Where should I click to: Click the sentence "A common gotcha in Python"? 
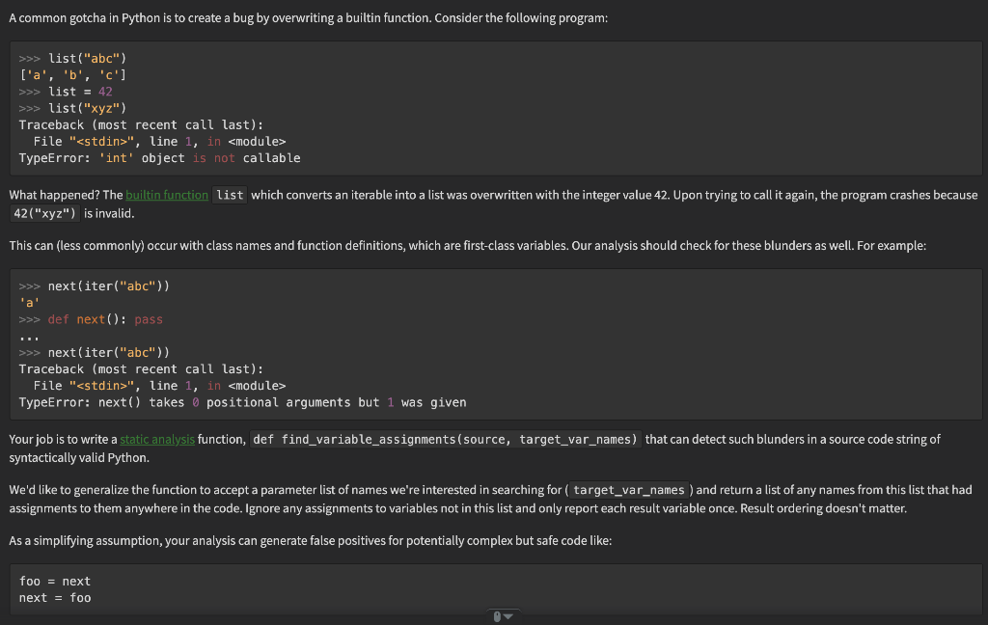pos(308,18)
